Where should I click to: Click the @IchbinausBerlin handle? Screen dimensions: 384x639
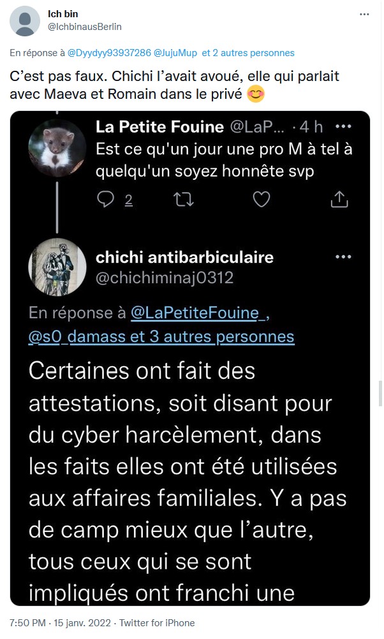click(84, 27)
